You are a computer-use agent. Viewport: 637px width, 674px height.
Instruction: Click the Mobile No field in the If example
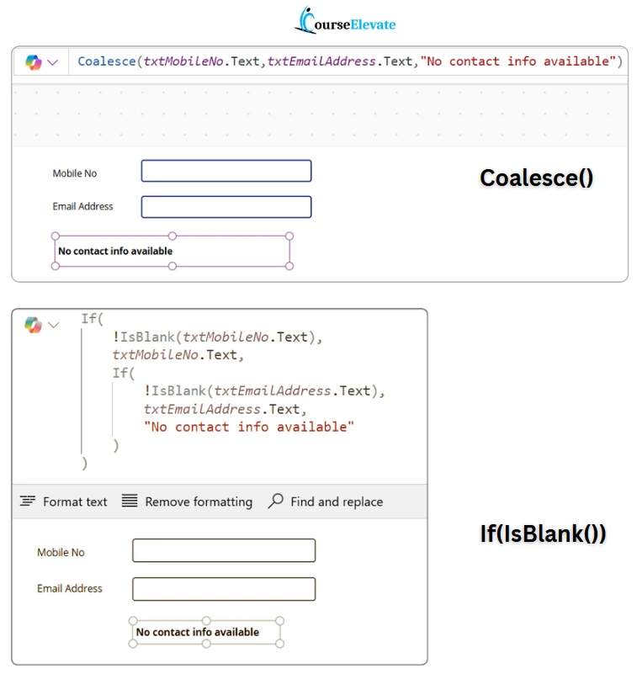pyautogui.click(x=224, y=550)
